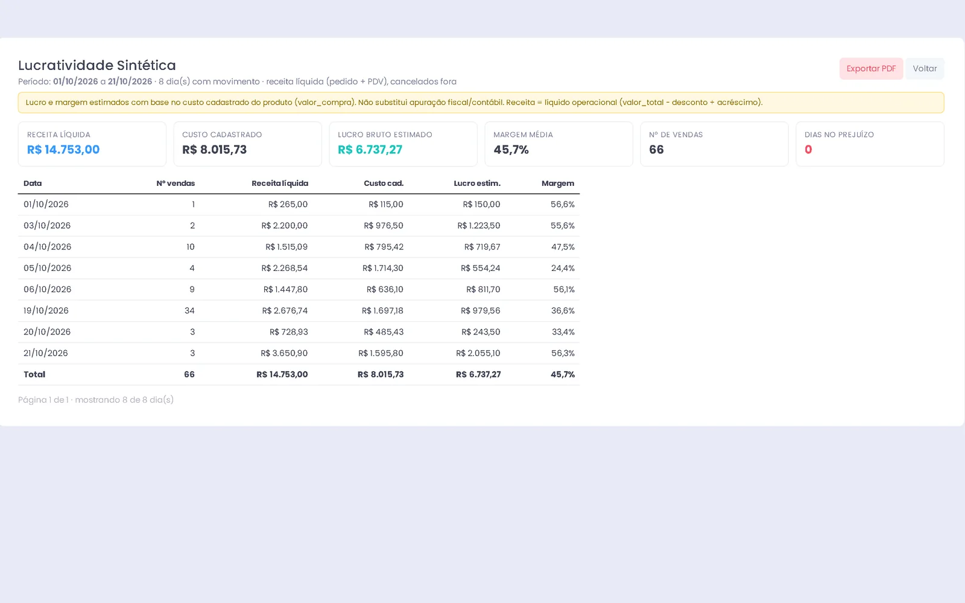Click the margin value 36,6%
This screenshot has height=603, width=965.
563,311
